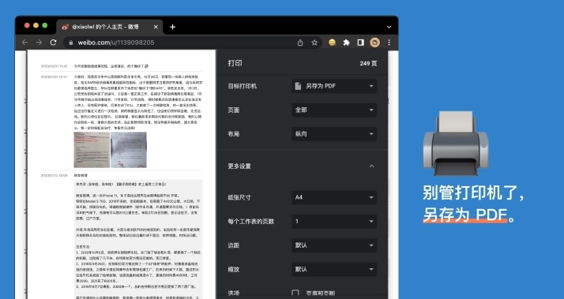Click the lock icon beside weibo.com

[x=71, y=43]
